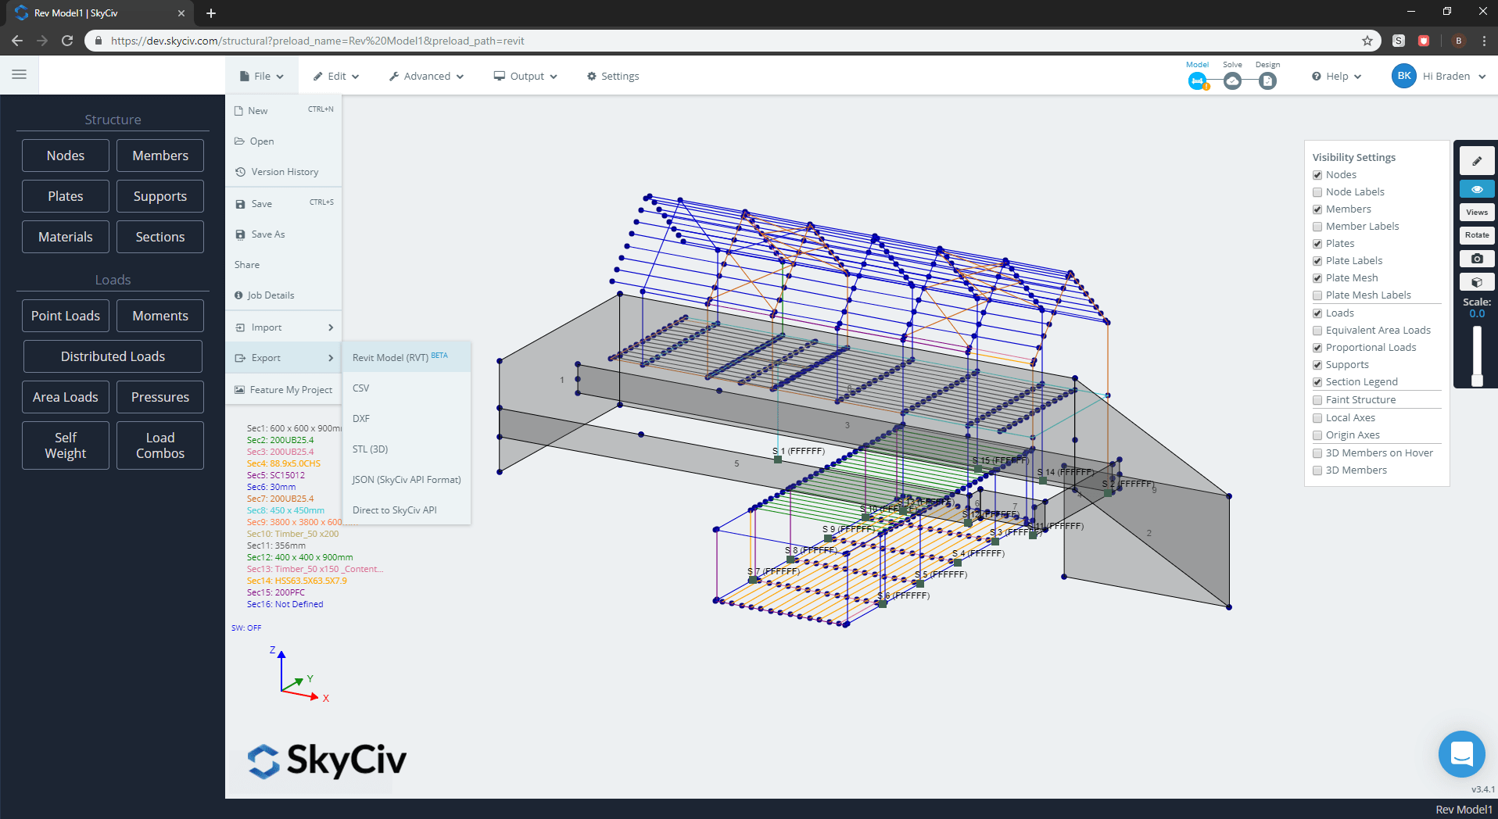Expand the Advanced menu
The height and width of the screenshot is (819, 1498).
(x=425, y=76)
